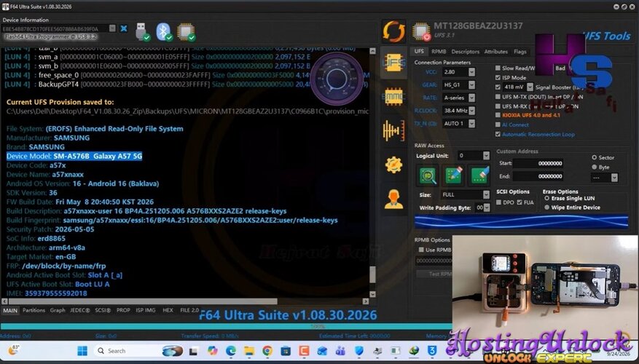Switch to the HEX log tab
This screenshot has height=364, width=639.
click(168, 310)
